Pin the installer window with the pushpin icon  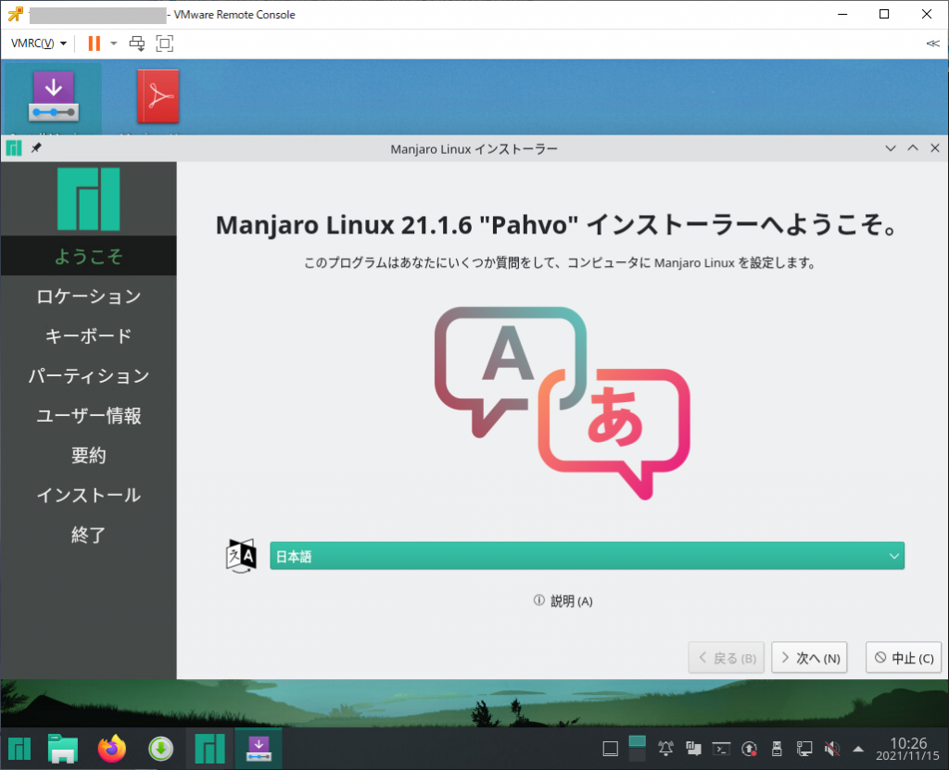(36, 148)
